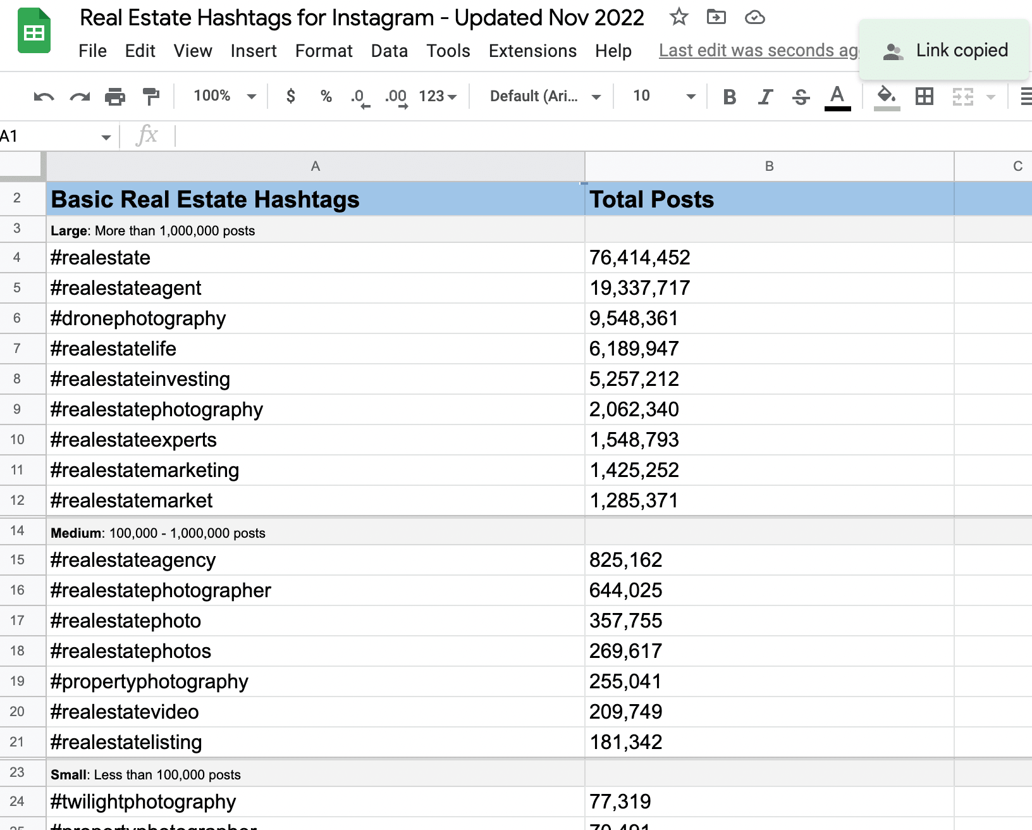Image resolution: width=1032 pixels, height=830 pixels.
Task: Click the cell reference name box
Action: coord(48,137)
